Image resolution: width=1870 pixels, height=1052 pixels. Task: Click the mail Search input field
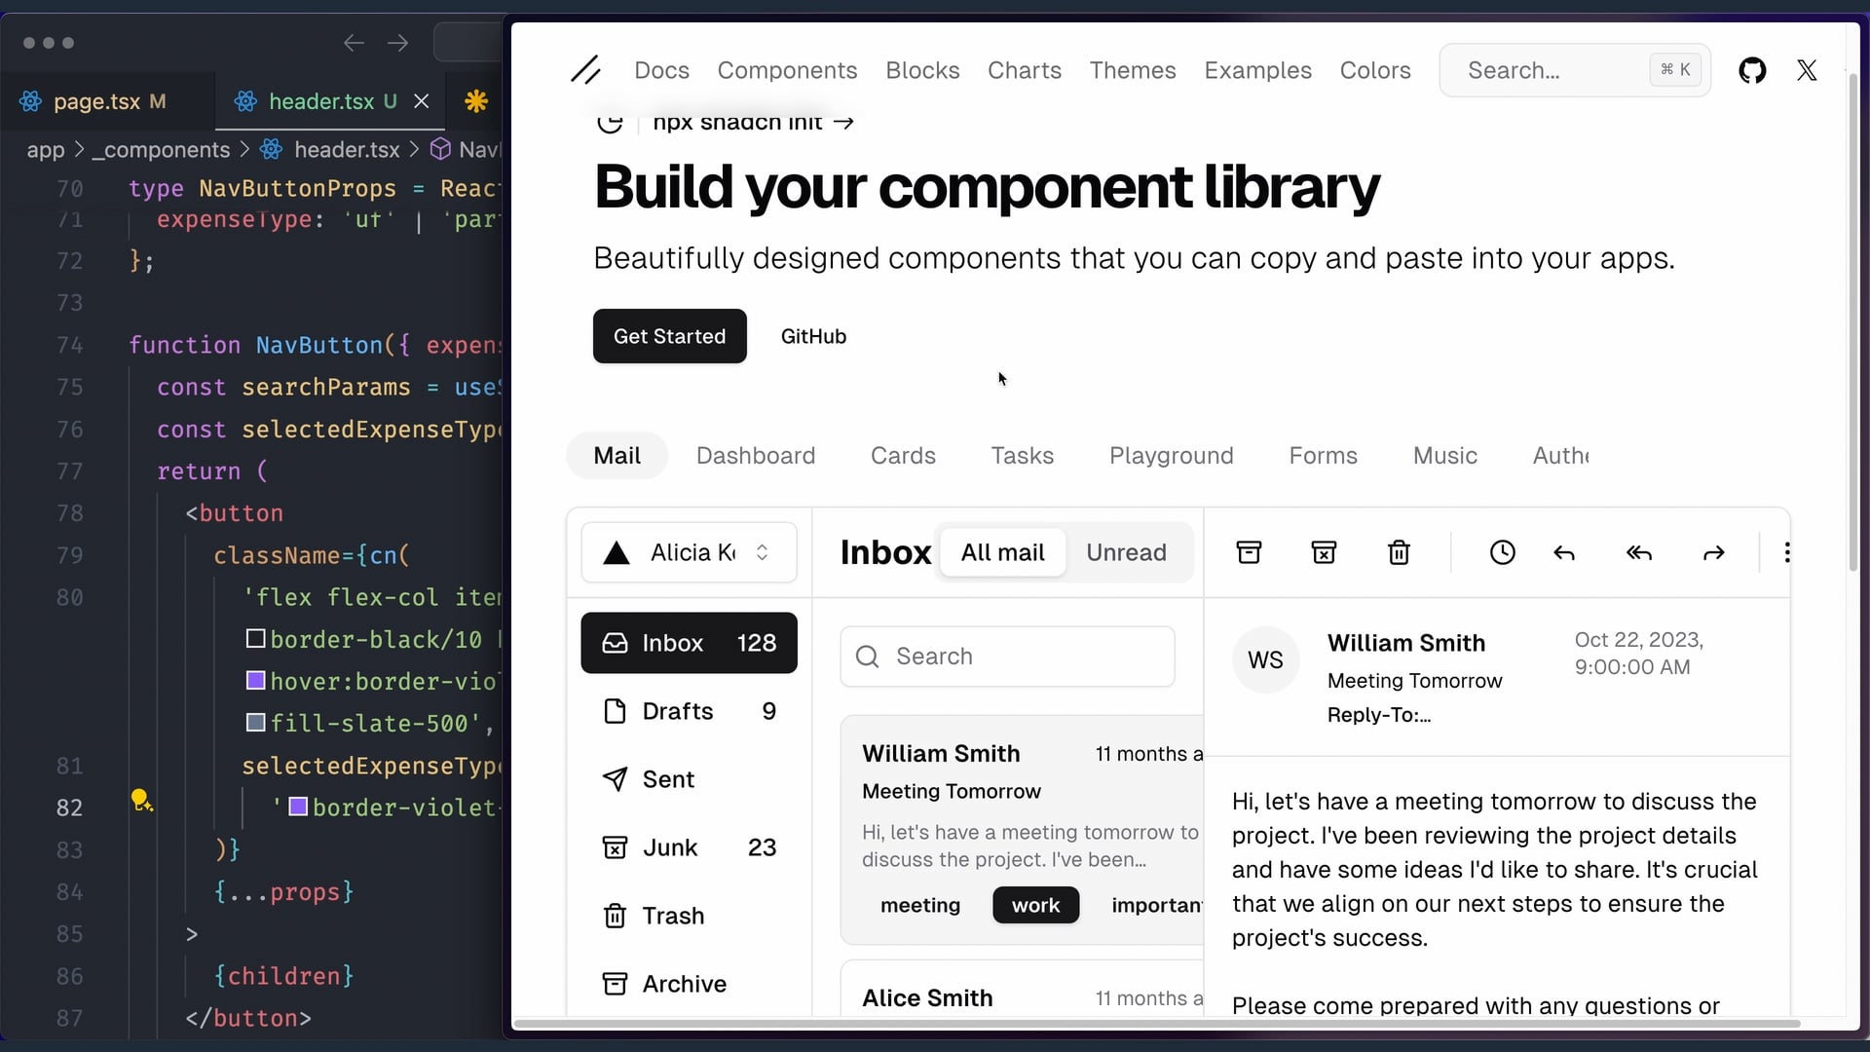tap(1008, 657)
